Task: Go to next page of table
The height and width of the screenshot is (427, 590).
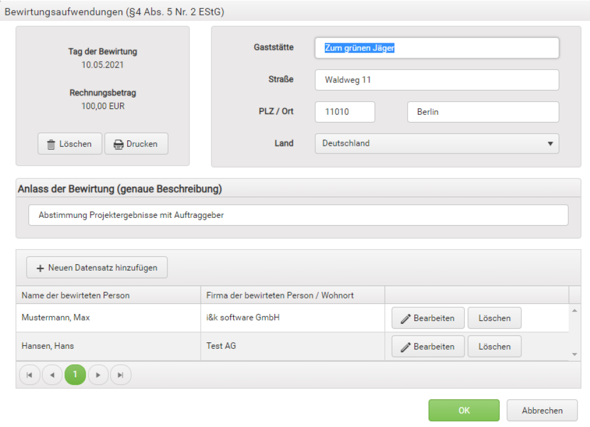Action: 98,375
